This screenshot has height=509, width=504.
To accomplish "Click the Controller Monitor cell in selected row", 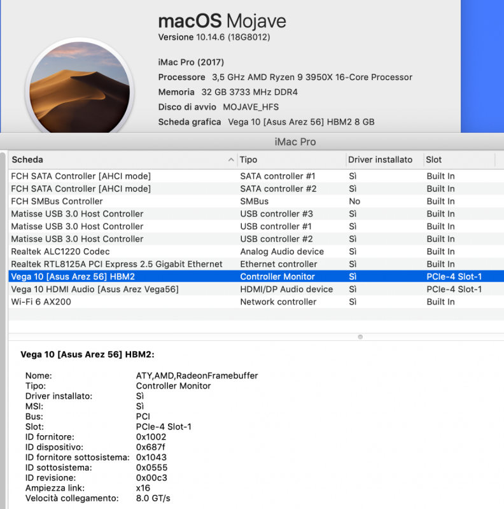I will (277, 277).
